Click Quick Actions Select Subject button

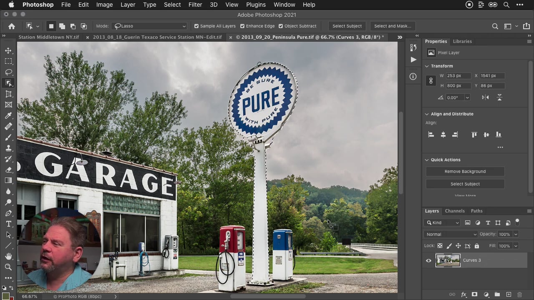465,184
